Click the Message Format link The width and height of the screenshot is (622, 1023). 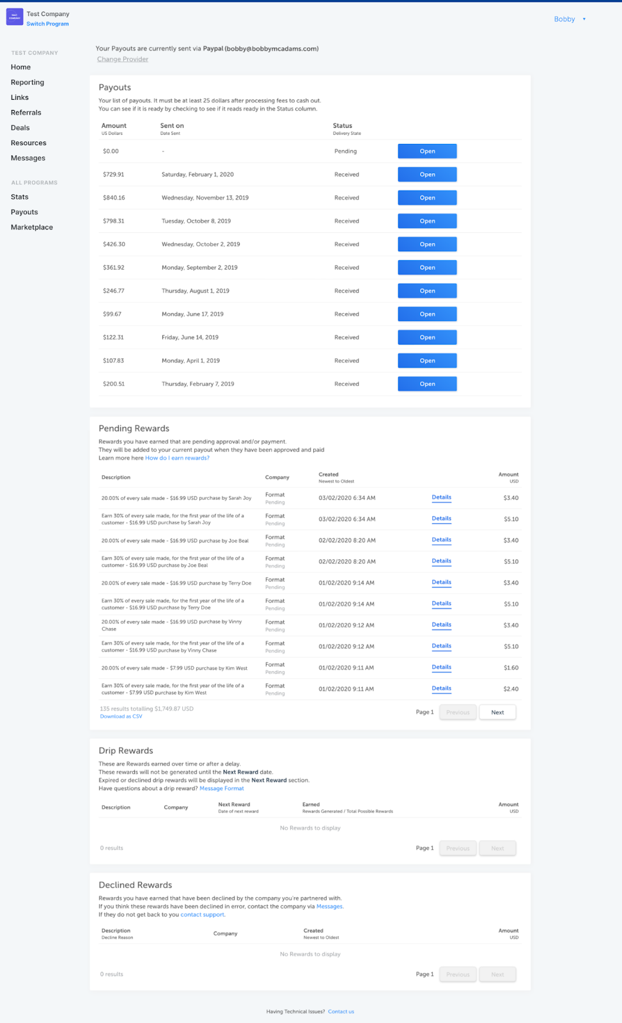[x=222, y=788]
